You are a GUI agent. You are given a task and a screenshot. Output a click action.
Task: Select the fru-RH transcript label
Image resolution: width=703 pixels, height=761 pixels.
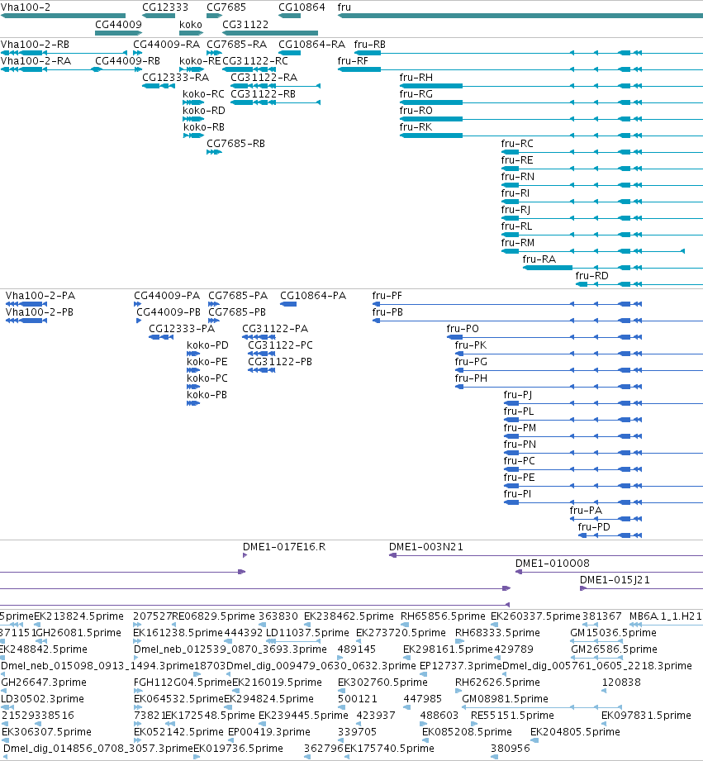point(416,77)
